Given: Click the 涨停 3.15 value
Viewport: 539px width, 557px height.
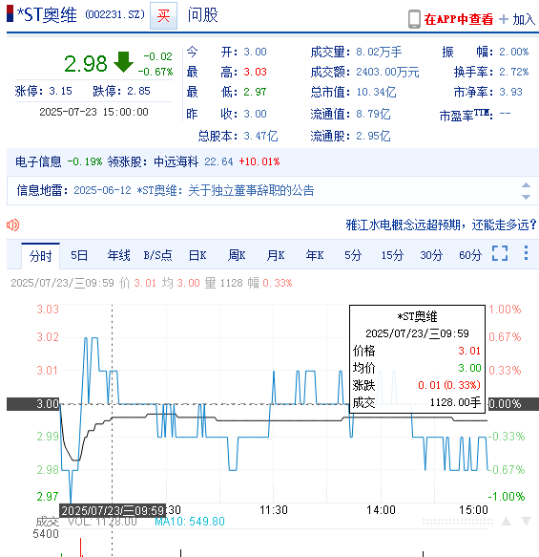Looking at the screenshot, I should point(61,92).
